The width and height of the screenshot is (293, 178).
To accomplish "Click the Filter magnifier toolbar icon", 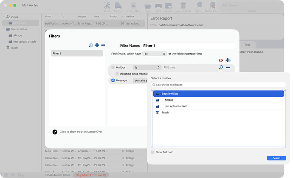I will (199, 5).
